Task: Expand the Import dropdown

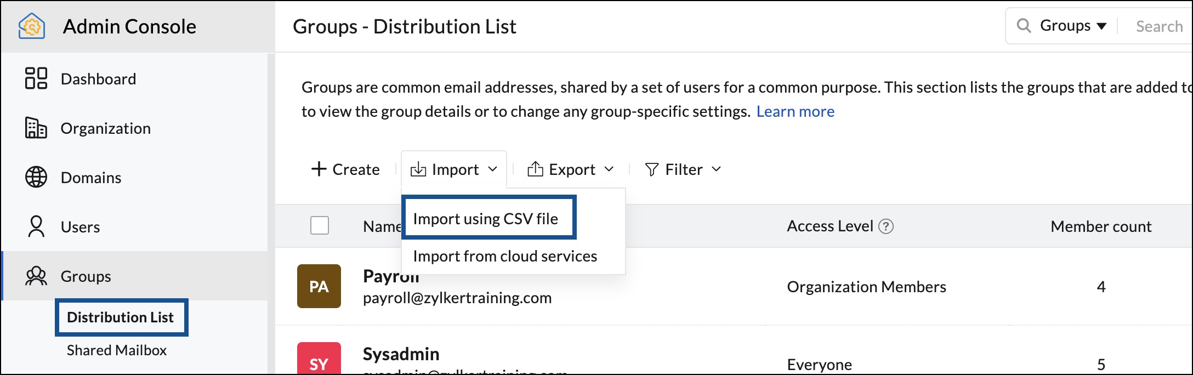Action: coord(454,169)
